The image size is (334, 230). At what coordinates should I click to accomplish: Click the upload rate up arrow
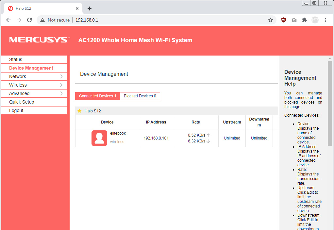click(x=208, y=135)
